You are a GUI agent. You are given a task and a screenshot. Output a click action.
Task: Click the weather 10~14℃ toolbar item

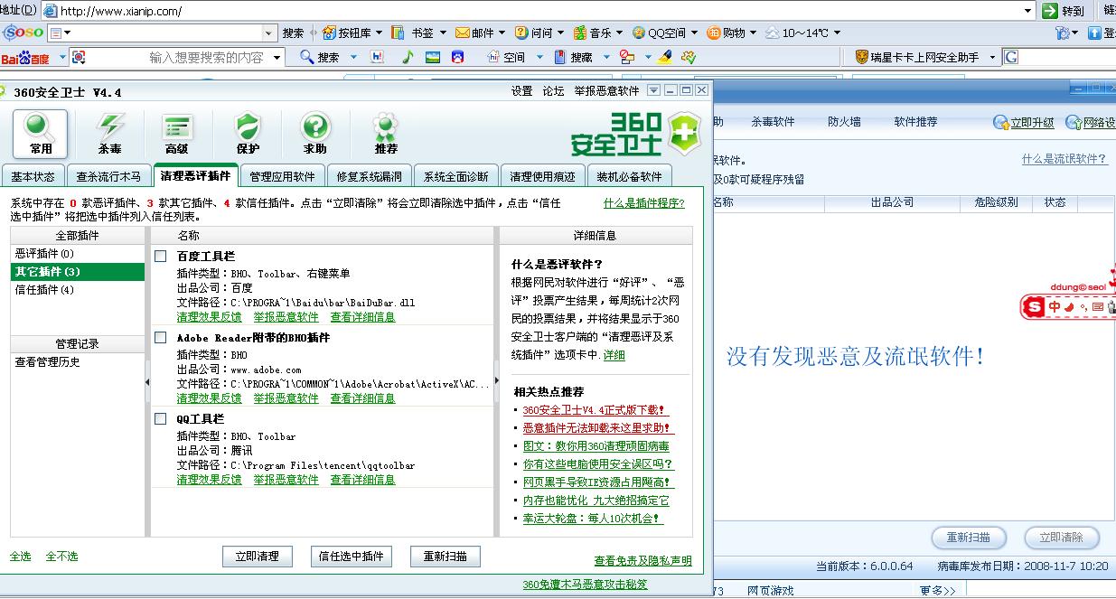coord(797,33)
